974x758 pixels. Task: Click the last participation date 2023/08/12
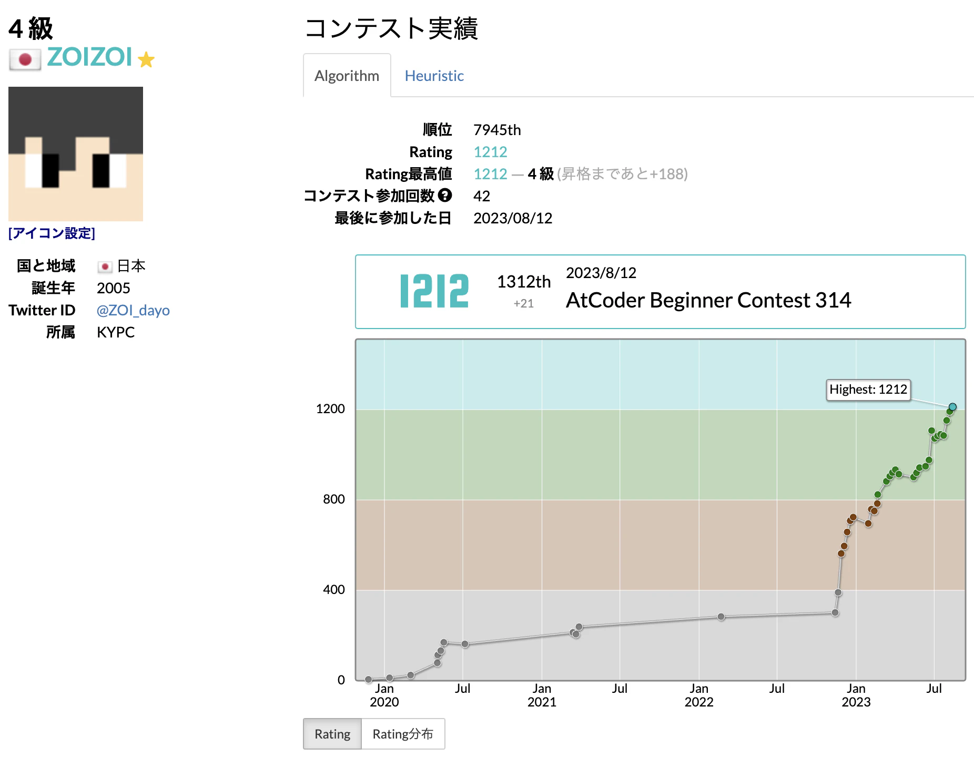click(x=513, y=218)
